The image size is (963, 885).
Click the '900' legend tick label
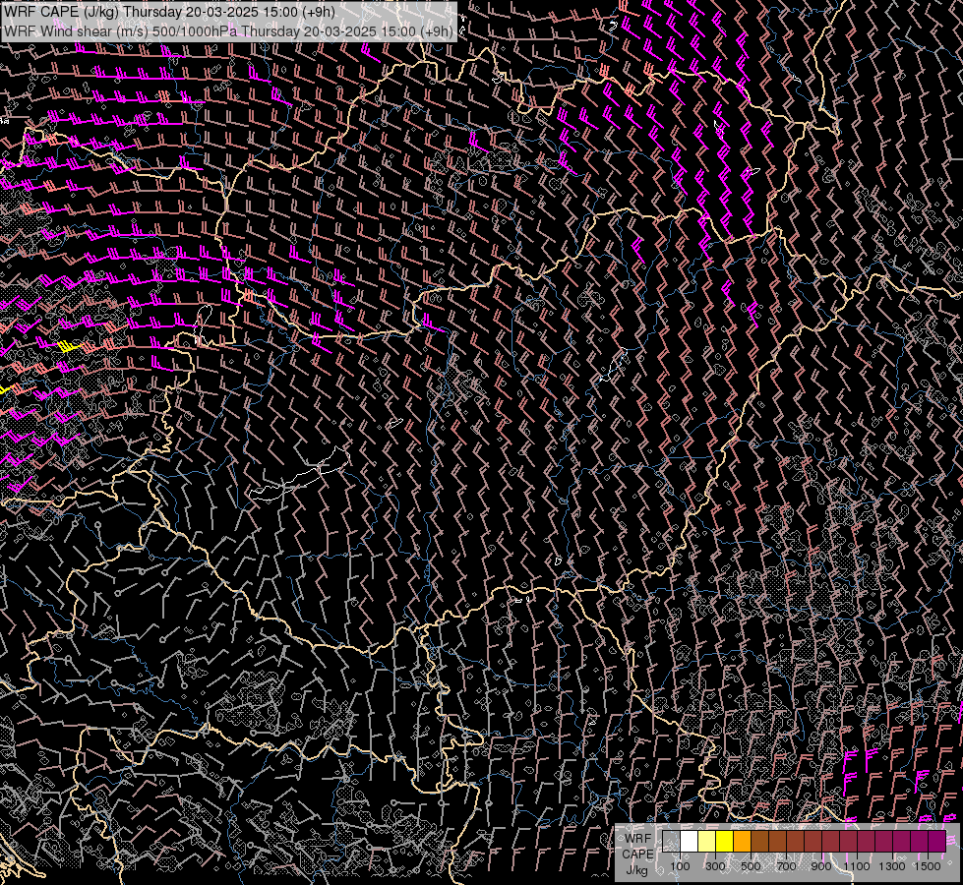point(821,866)
